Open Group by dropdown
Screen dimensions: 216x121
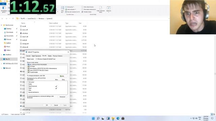[x=70, y=7]
